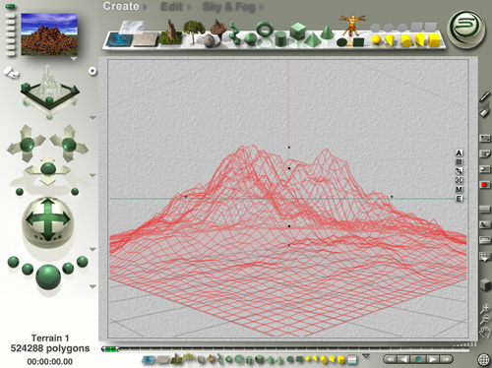This screenshot has height=368, width=492.
Task: Click the green animation timeline scrubber
Action: [x=110, y=349]
